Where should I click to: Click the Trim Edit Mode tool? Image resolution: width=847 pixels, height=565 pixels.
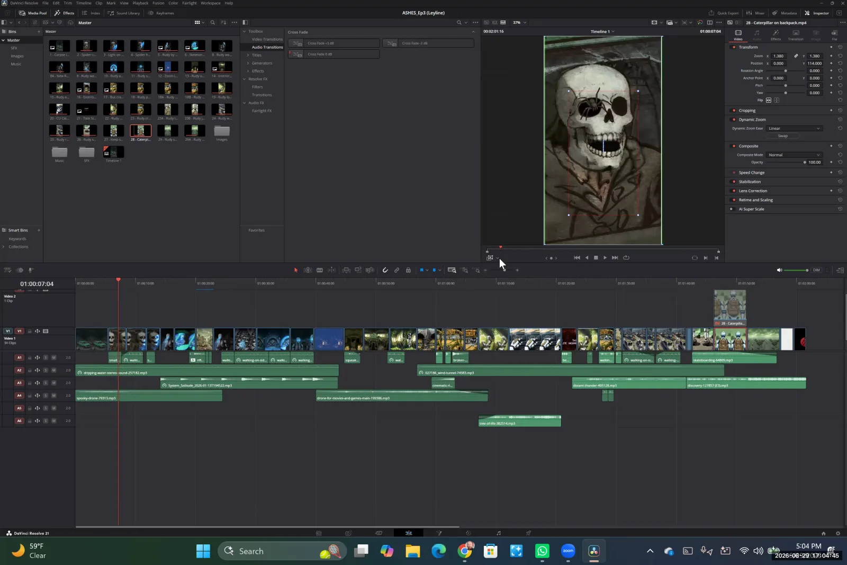point(308,270)
